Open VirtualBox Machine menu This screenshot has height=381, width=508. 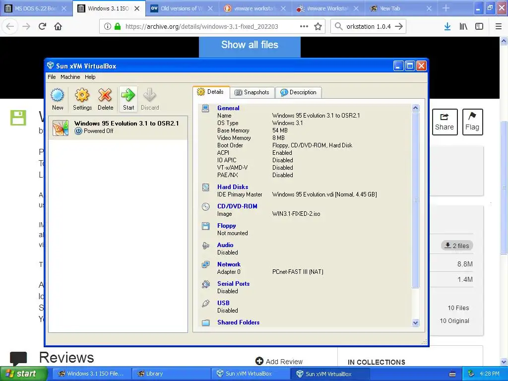[70, 77]
